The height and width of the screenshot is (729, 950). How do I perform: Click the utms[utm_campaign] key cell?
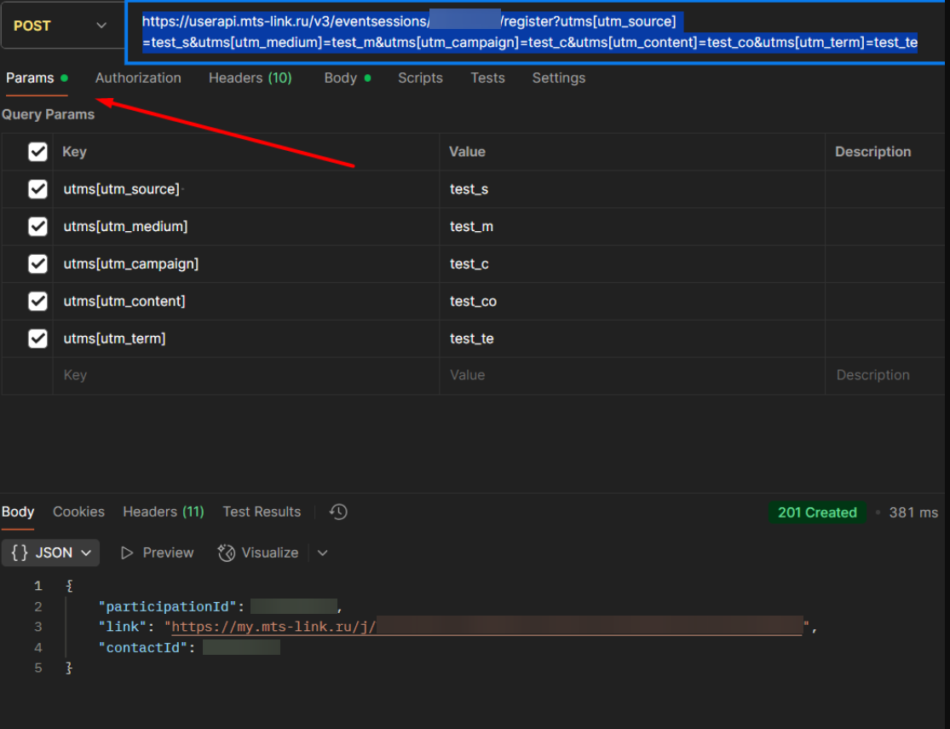pos(246,263)
